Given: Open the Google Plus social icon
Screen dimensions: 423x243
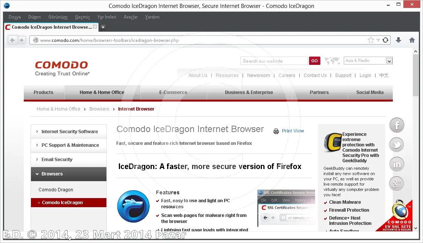Looking at the screenshot, I should pyautogui.click(x=397, y=183).
